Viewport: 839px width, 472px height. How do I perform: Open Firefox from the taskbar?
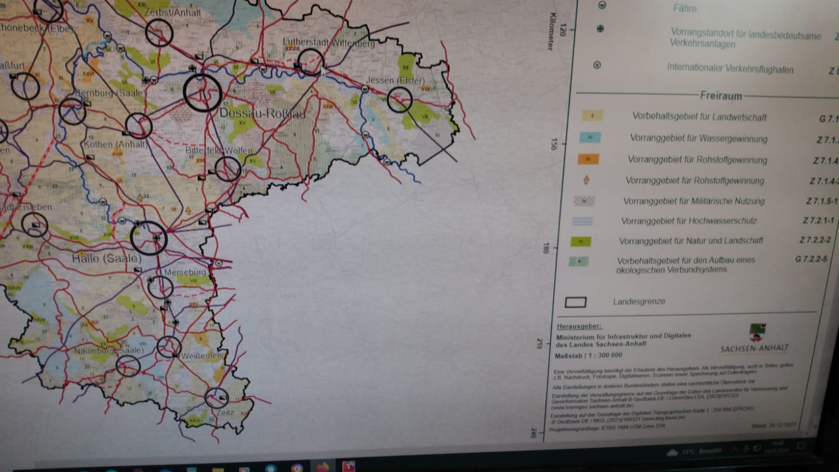click(322, 466)
